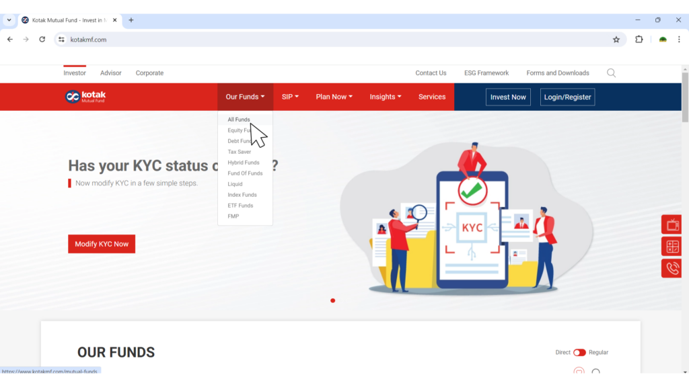Expand the Insights dropdown

point(386,97)
